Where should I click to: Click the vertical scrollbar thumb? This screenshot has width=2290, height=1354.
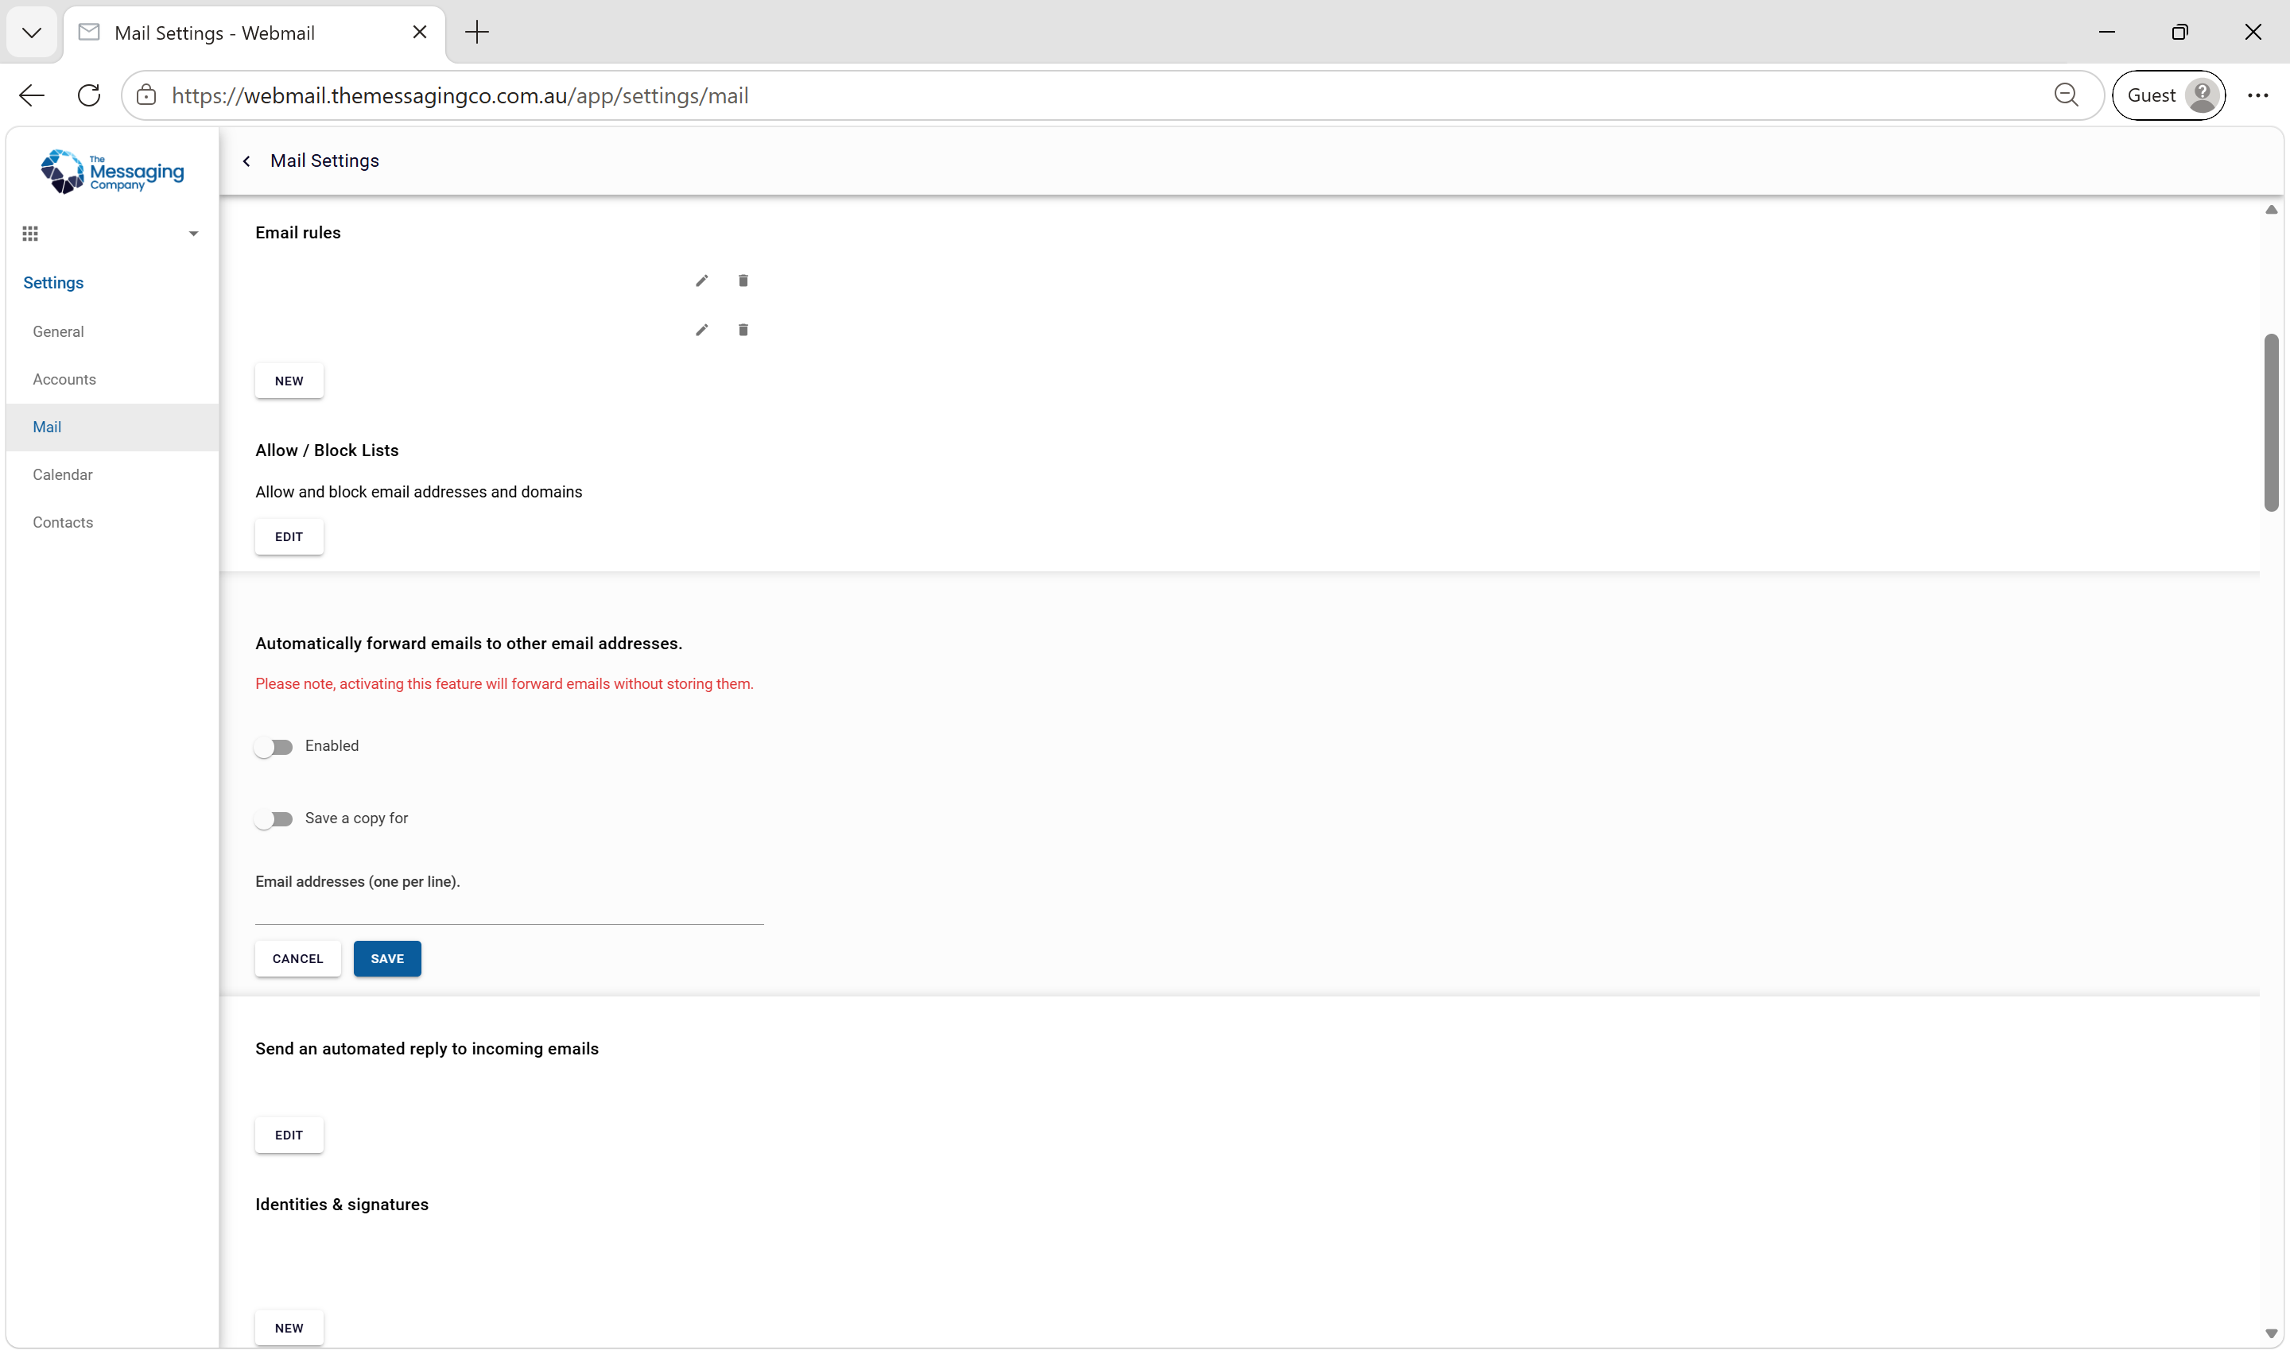[2271, 423]
